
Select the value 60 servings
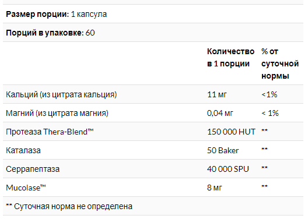90,33
